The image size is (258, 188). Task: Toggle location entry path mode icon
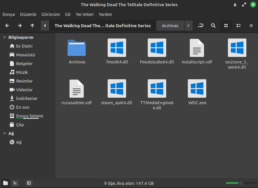point(200,26)
